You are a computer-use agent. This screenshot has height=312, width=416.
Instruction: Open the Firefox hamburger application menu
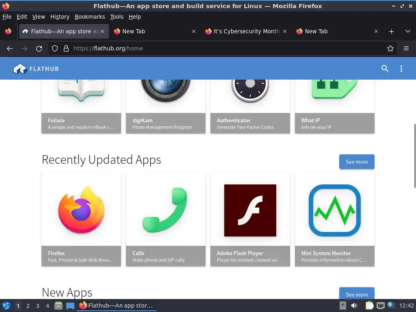[x=406, y=48]
